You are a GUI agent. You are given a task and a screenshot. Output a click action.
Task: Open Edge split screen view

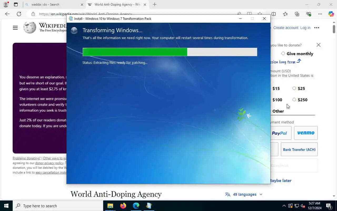pos(274,14)
